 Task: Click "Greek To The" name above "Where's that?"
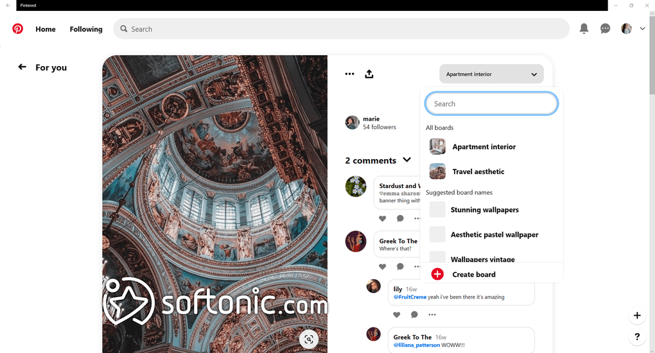click(x=398, y=241)
